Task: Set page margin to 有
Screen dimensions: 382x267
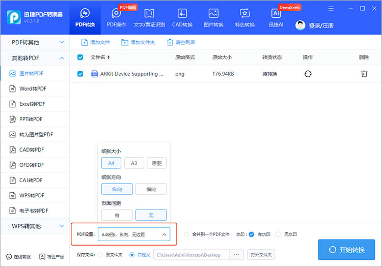Action: click(117, 215)
